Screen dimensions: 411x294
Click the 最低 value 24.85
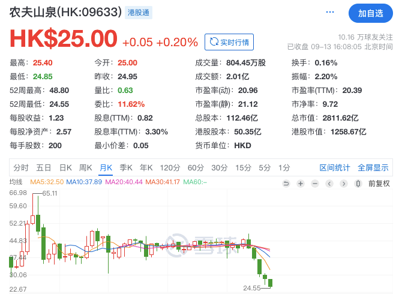click(x=43, y=77)
